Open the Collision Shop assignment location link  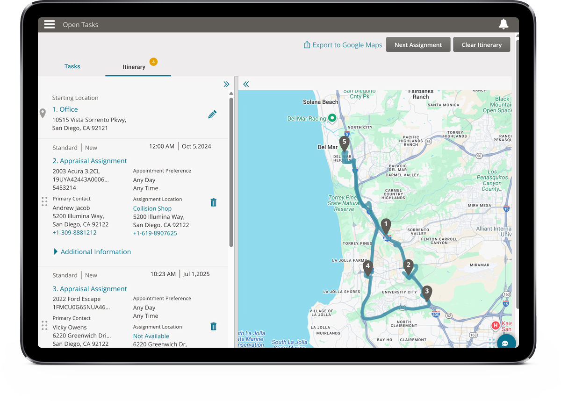point(152,208)
